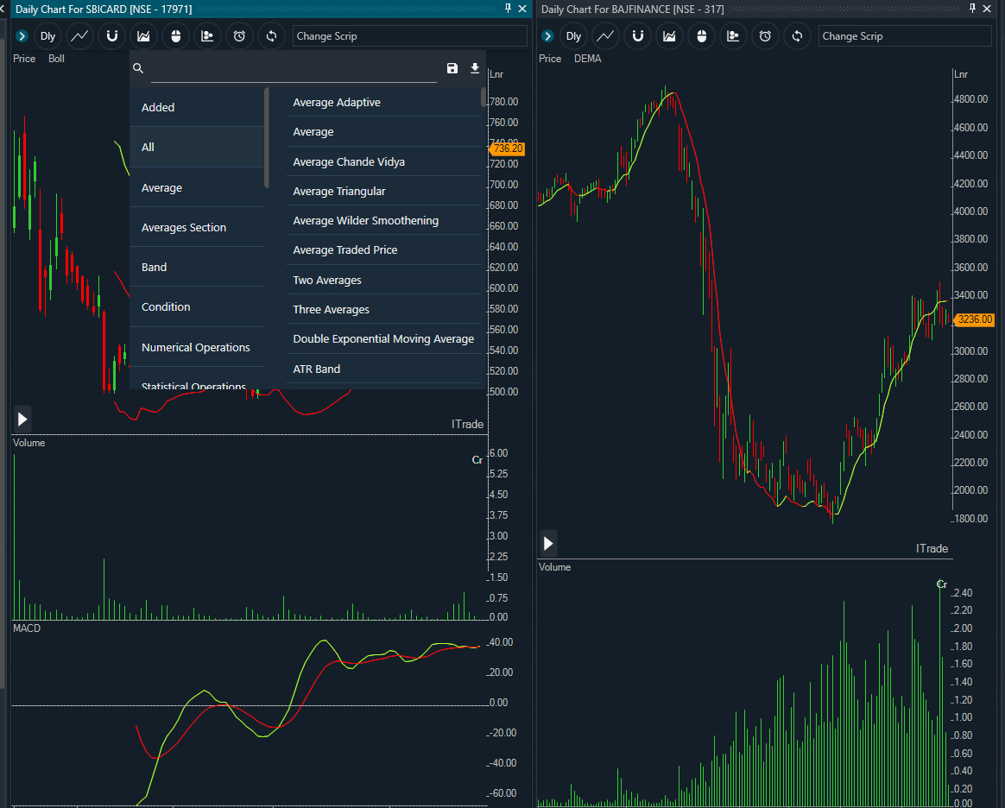Click the DEMA label on the BAJFINANCE chart
The height and width of the screenshot is (808, 1005).
587,59
